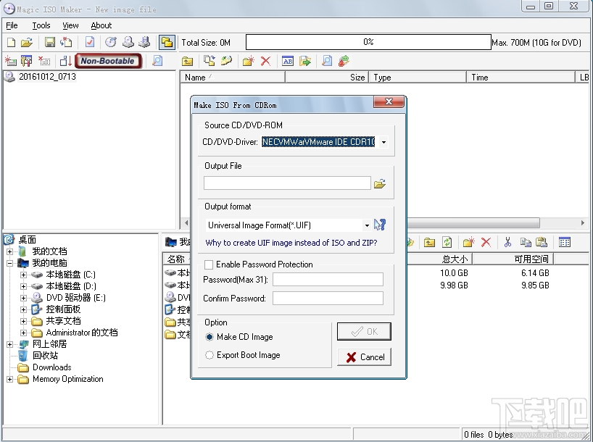Image resolution: width=593 pixels, height=442 pixels.
Task: Click the red-green convert icon in image toolbar
Action: (344, 61)
